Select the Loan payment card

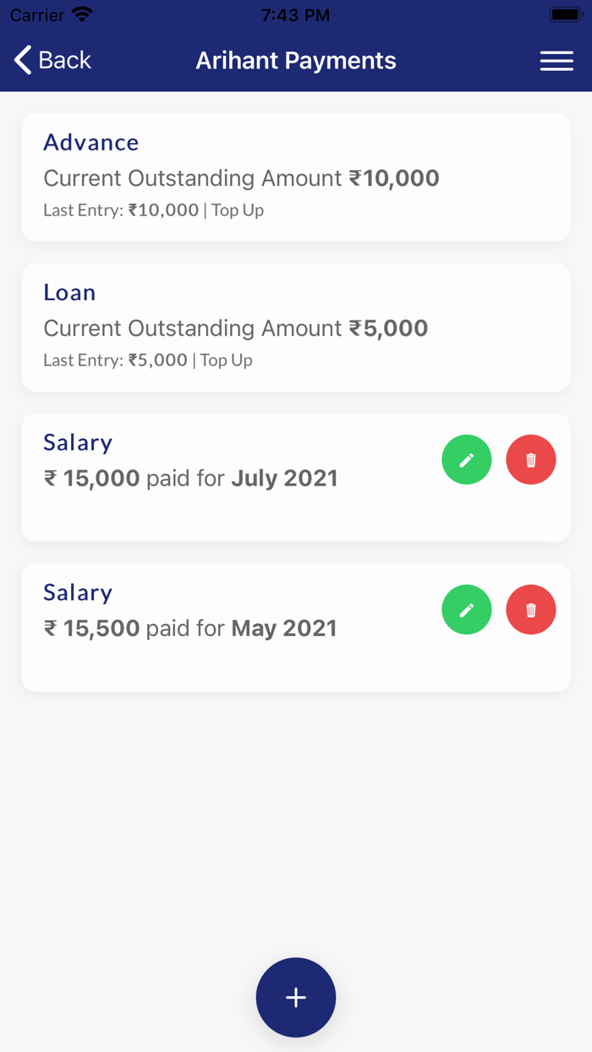[295, 327]
